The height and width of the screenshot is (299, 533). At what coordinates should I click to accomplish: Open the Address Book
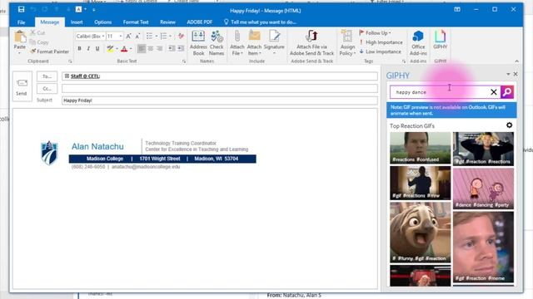pos(198,43)
